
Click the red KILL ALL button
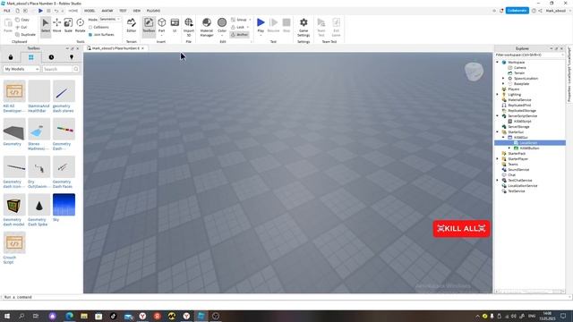(461, 229)
